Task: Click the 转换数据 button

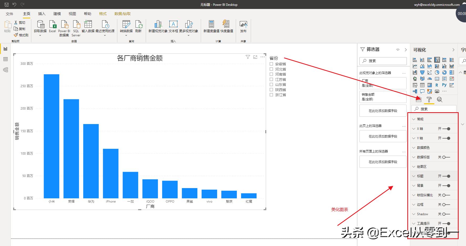Action: (126, 26)
